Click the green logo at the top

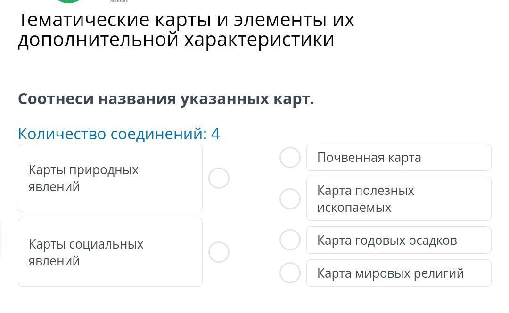click(69, 1)
